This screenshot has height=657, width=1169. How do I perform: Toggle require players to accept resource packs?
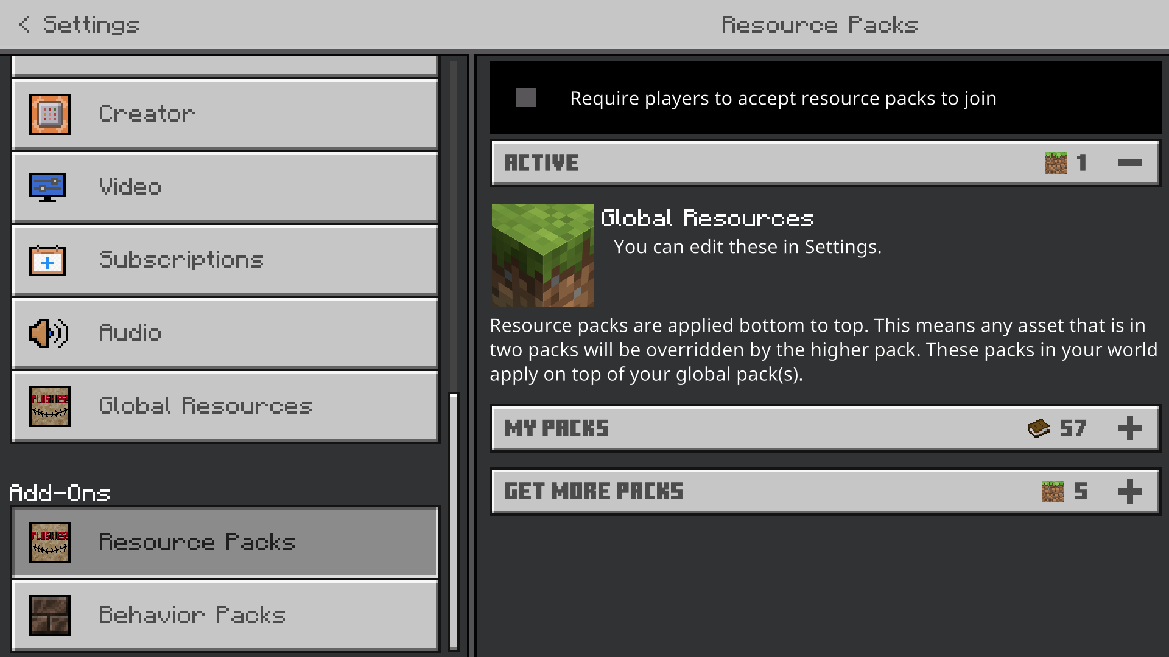pos(526,97)
